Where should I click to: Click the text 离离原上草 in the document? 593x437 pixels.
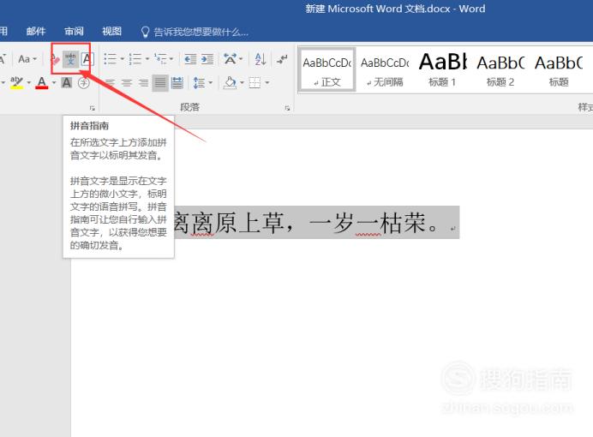[x=228, y=223]
